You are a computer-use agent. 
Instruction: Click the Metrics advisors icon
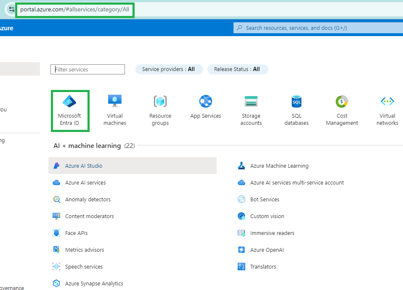coord(56,249)
